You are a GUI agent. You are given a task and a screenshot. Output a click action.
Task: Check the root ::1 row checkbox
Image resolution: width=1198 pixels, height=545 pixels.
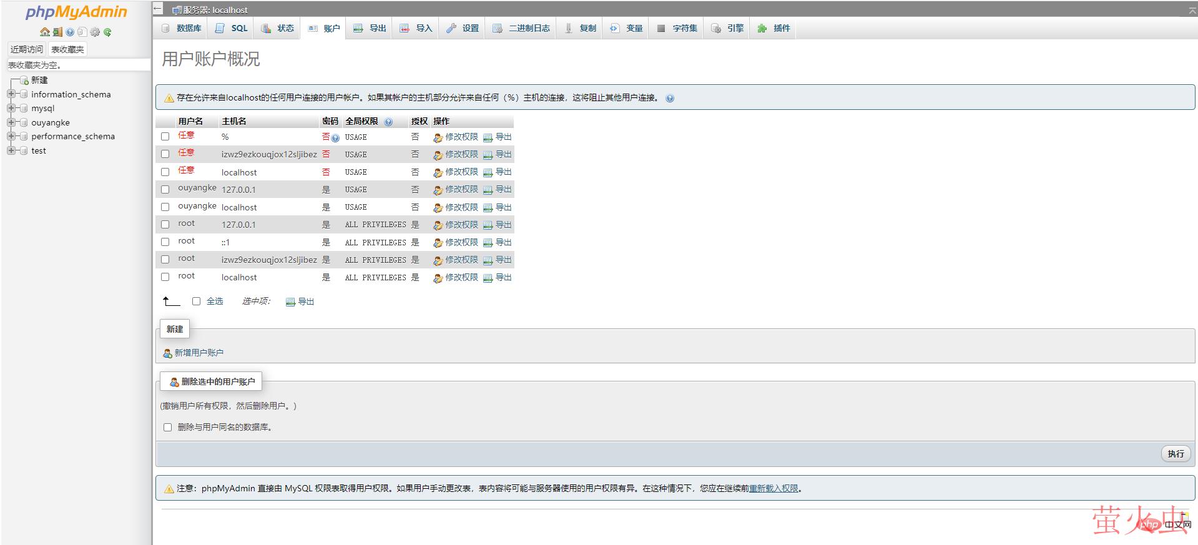[x=165, y=242]
